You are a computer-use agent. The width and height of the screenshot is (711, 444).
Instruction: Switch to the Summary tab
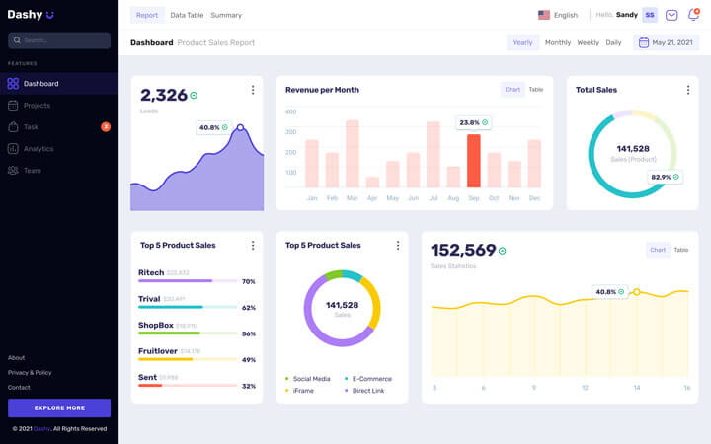tap(226, 15)
